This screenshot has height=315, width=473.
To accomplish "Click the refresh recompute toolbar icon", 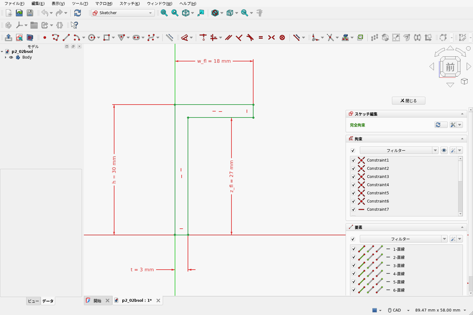I will pos(78,13).
